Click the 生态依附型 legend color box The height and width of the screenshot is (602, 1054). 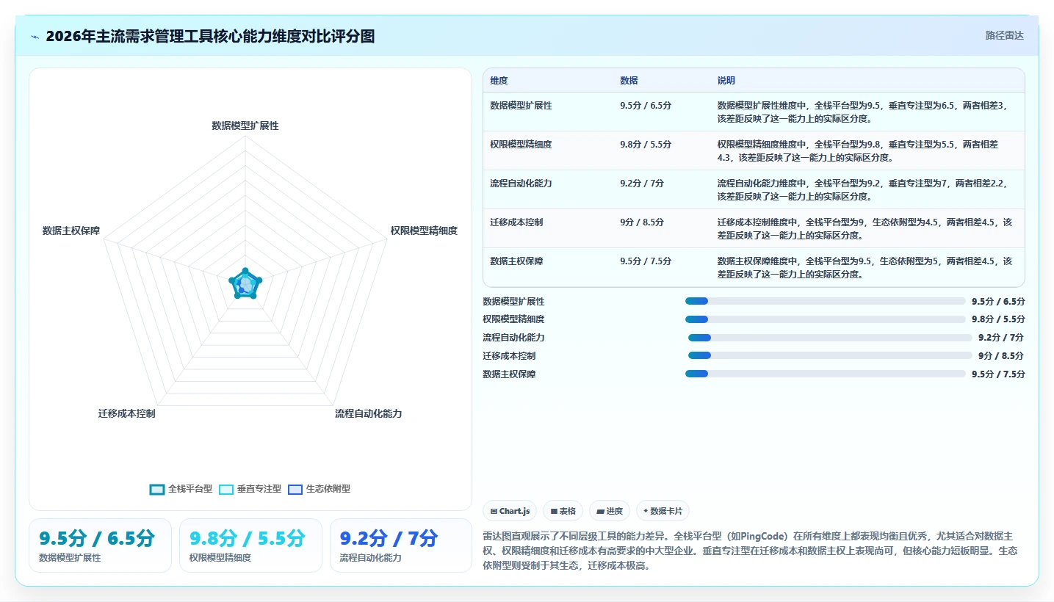click(x=295, y=490)
